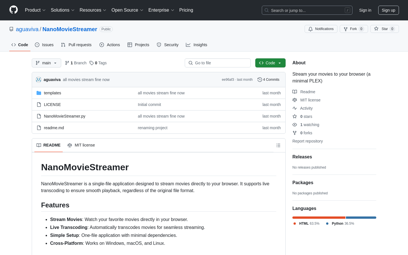The height and width of the screenshot is (255, 408).
Task: Open the latest commit author name aguaviva
Action: [52, 80]
